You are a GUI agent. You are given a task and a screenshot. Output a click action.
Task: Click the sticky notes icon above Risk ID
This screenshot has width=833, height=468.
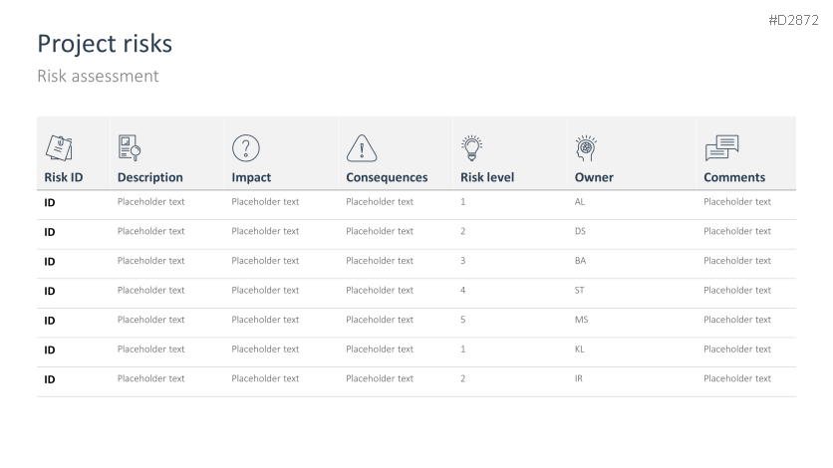click(x=60, y=147)
